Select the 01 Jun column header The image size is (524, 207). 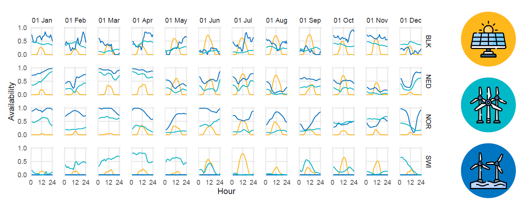tap(209, 20)
